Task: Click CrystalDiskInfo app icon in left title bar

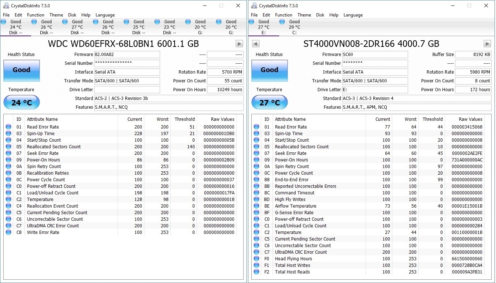Action: 6,5
